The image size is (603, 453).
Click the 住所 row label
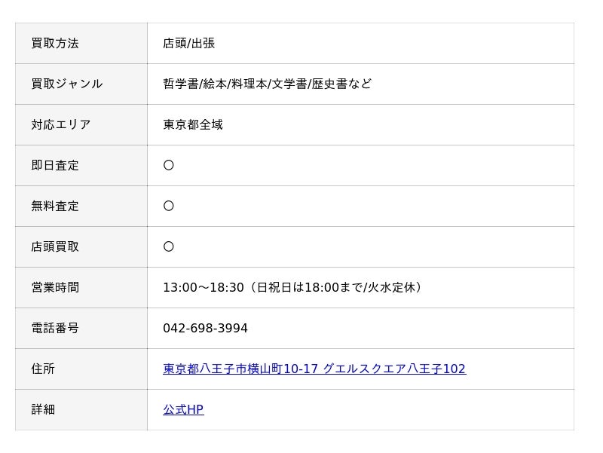coord(43,369)
